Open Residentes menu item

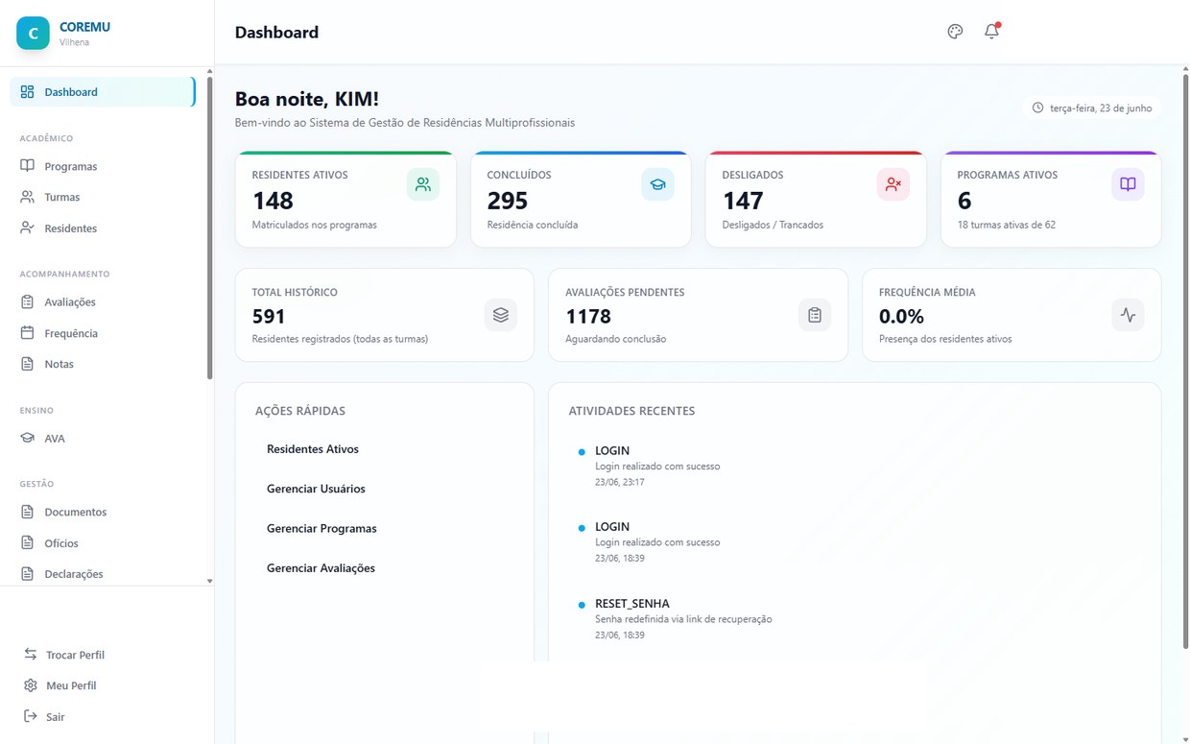[103, 228]
